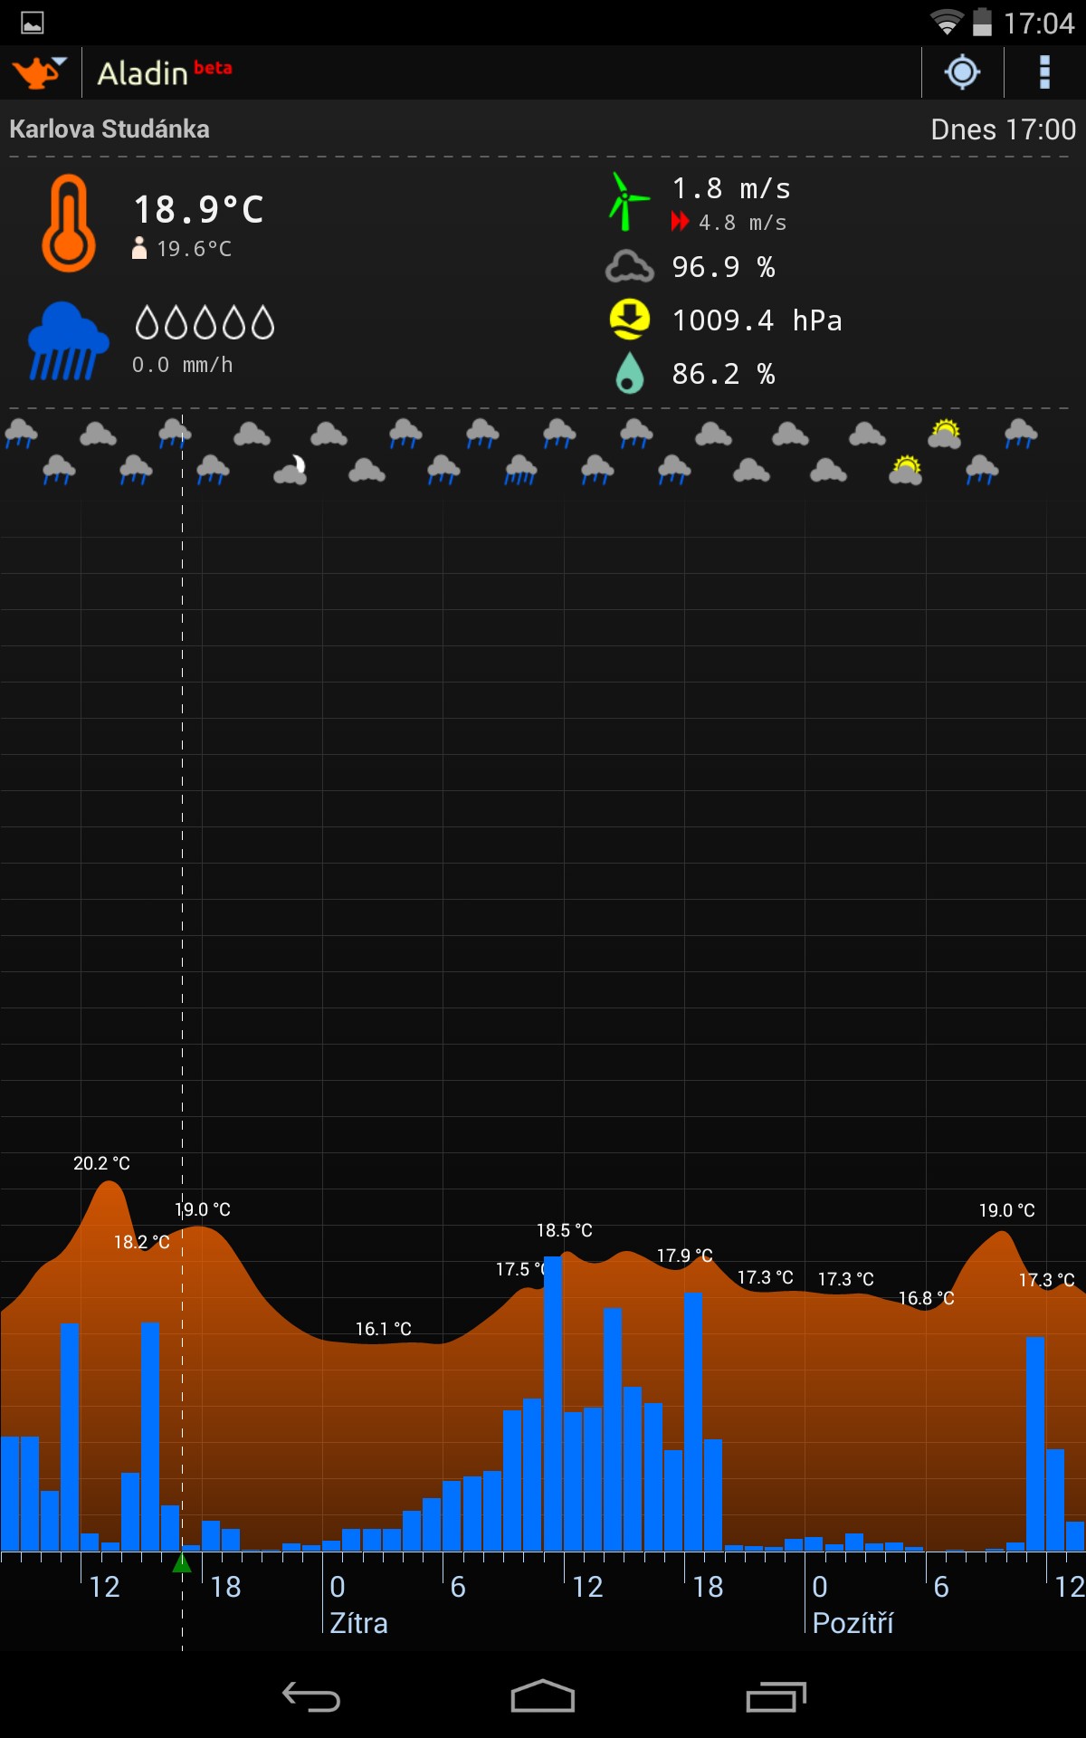
Task: Tap the green wind turbine icon
Action: pos(626,201)
